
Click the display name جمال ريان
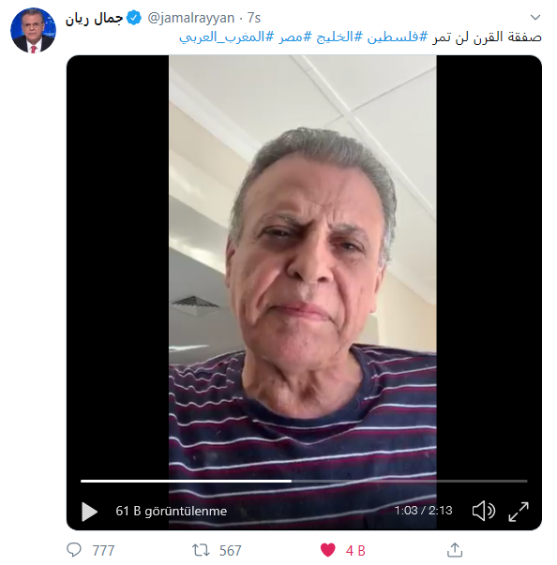point(94,19)
